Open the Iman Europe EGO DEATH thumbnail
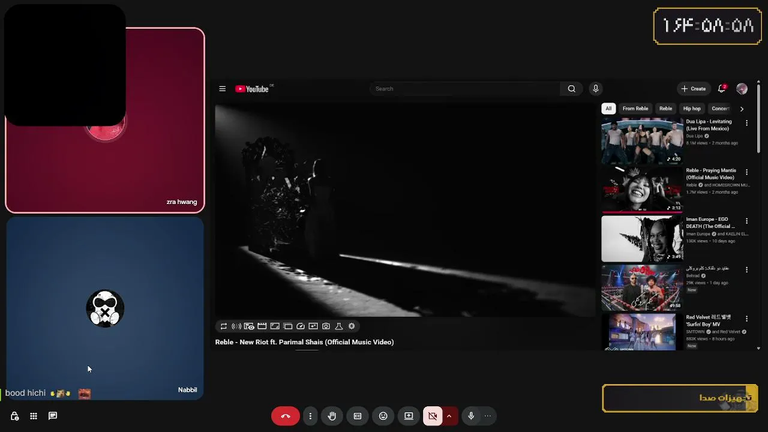This screenshot has height=432, width=768. [642, 238]
